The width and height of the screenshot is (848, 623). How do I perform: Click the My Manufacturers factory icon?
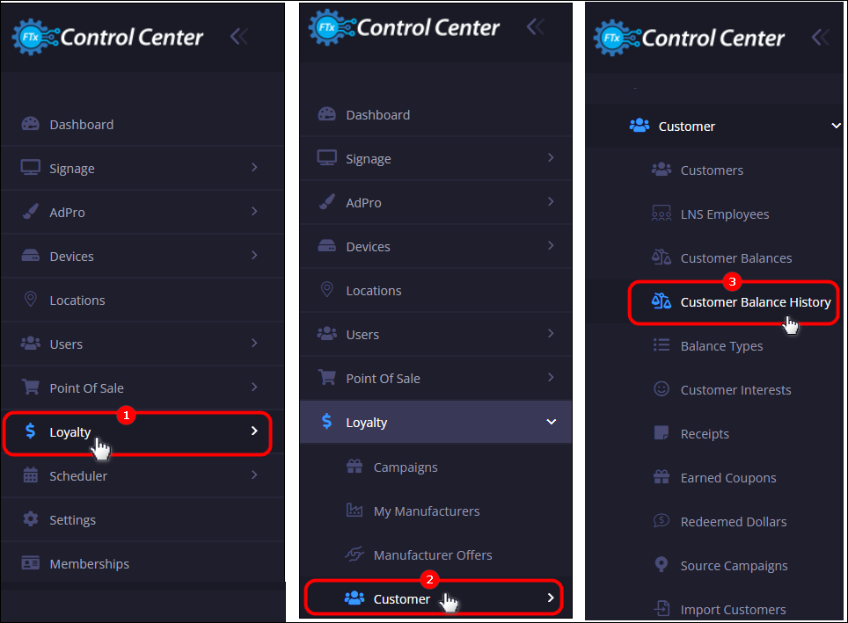(x=355, y=510)
